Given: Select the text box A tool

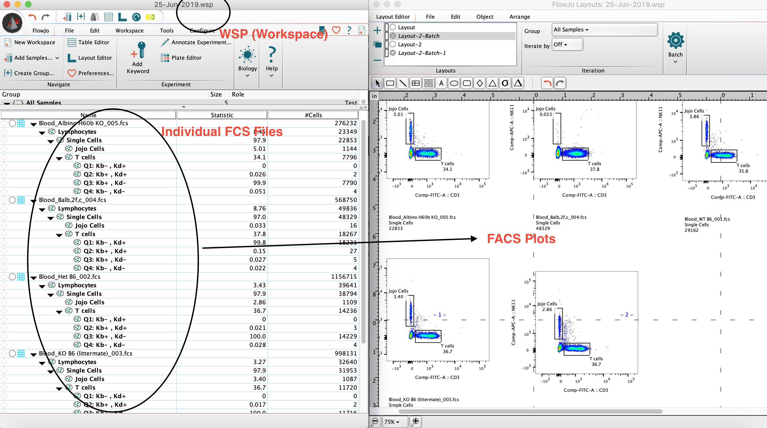Looking at the screenshot, I should pos(441,83).
